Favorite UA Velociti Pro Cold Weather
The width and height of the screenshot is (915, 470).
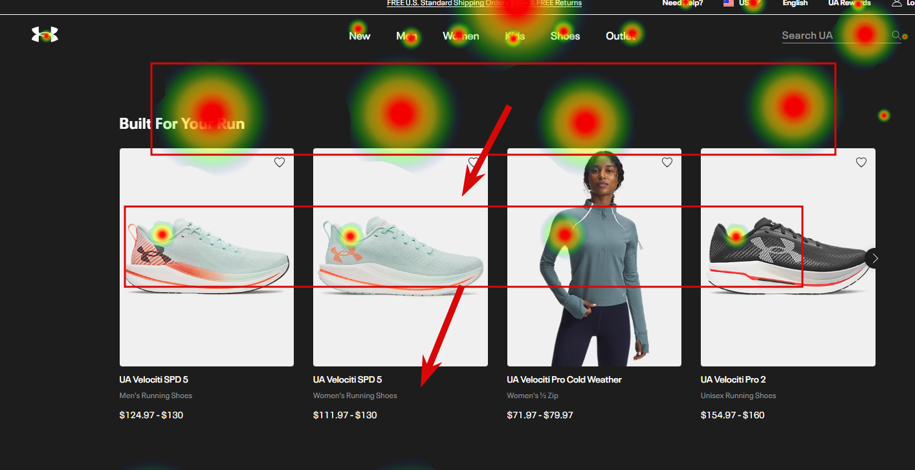click(667, 162)
